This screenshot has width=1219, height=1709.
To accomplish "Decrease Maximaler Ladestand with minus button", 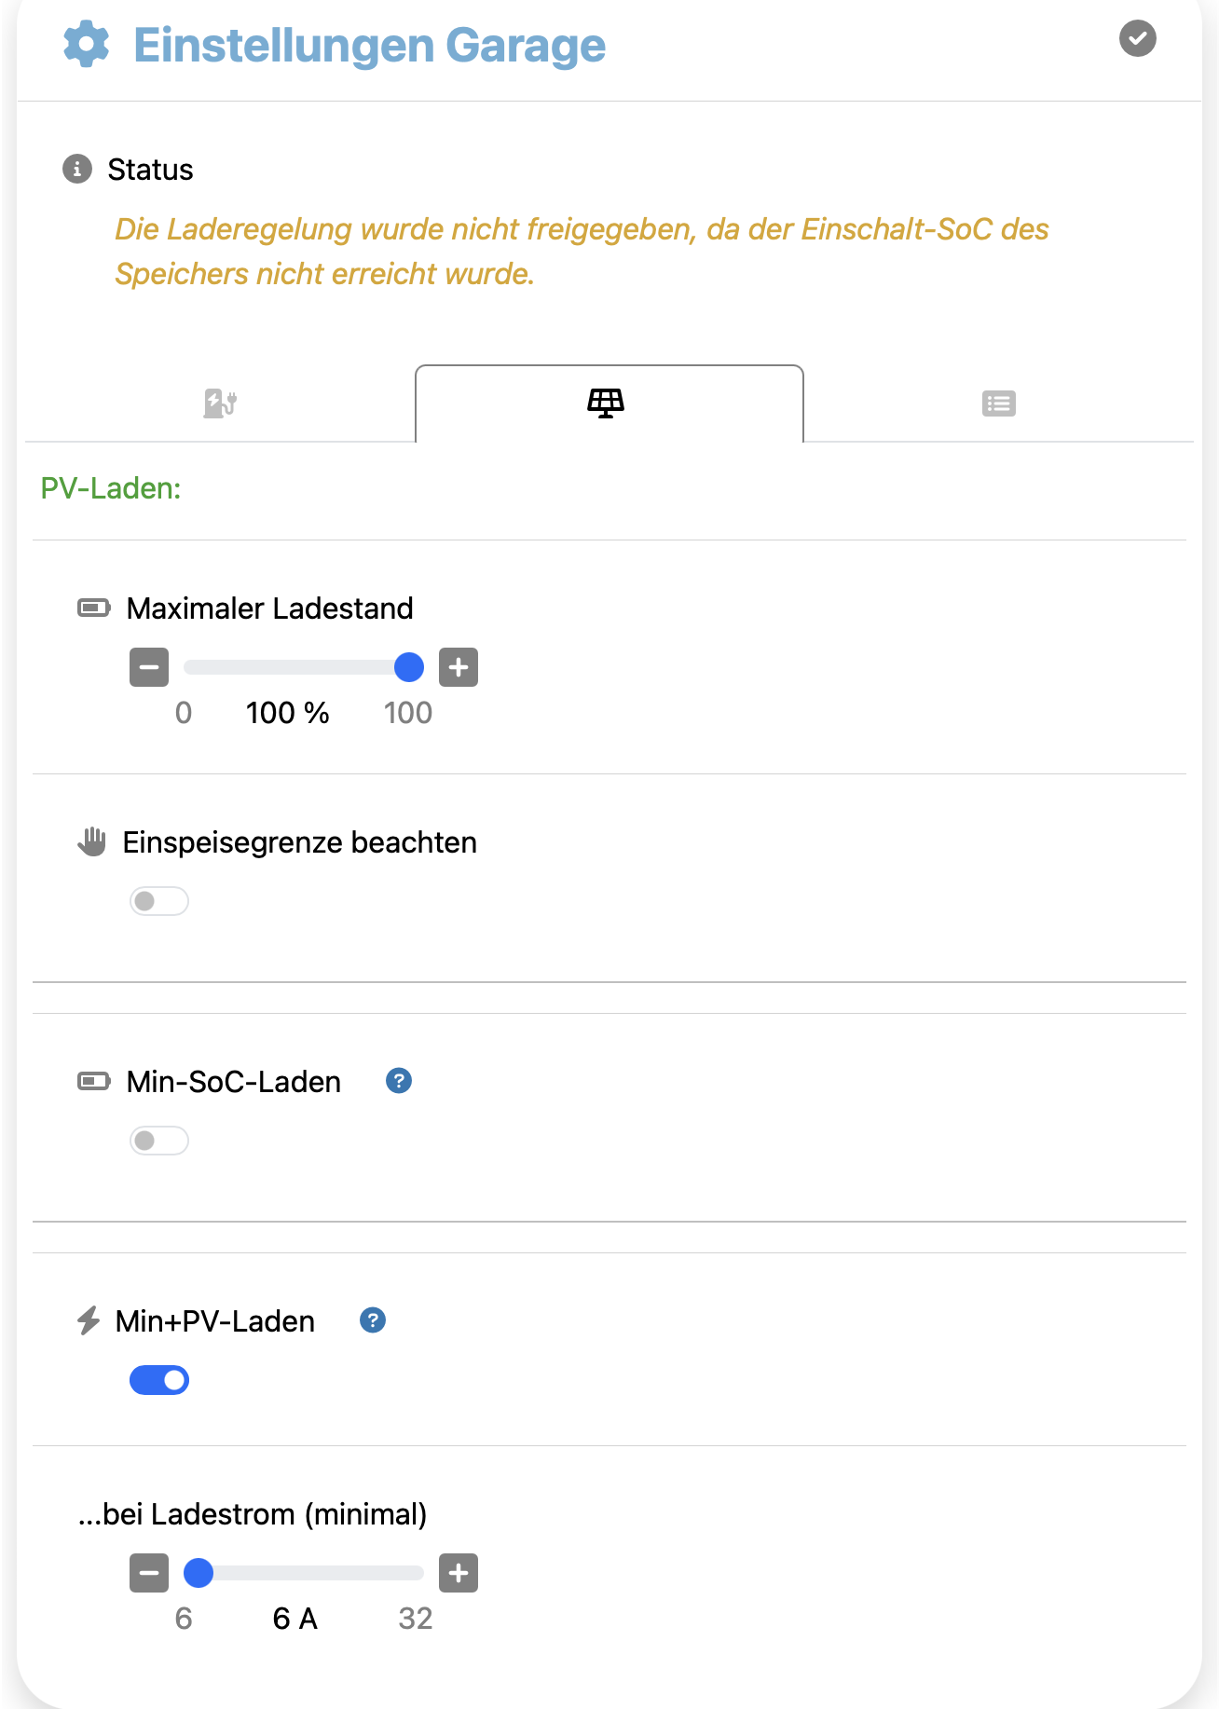I will click(x=149, y=667).
